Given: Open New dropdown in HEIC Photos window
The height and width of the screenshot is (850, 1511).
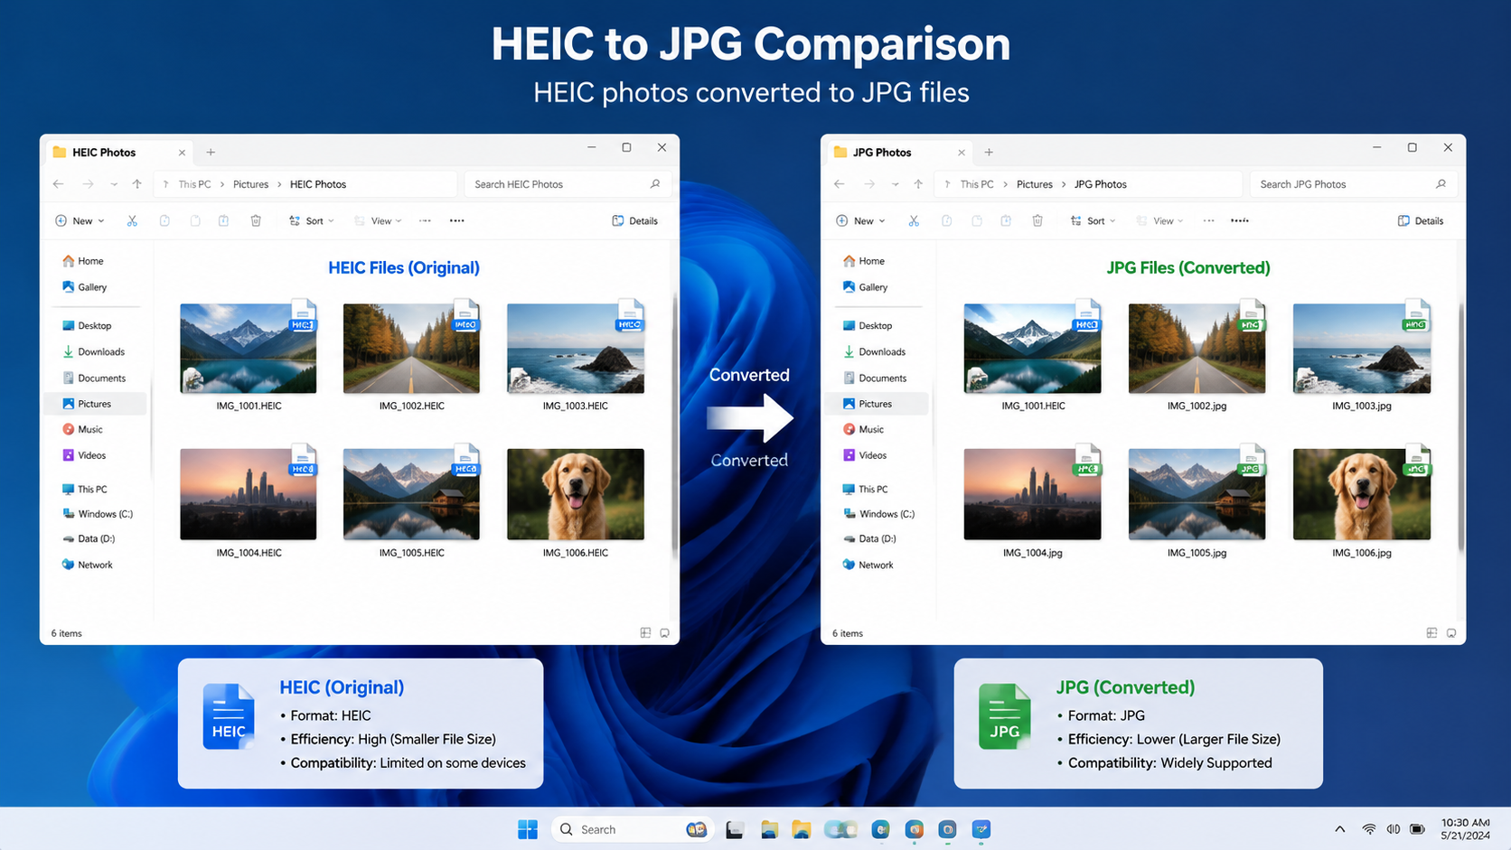Looking at the screenshot, I should pos(80,220).
